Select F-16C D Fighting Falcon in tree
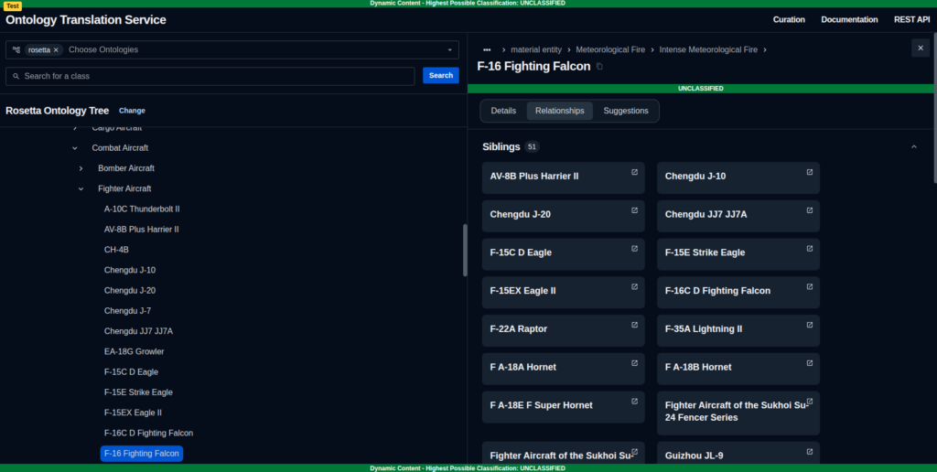937x472 pixels. point(148,433)
